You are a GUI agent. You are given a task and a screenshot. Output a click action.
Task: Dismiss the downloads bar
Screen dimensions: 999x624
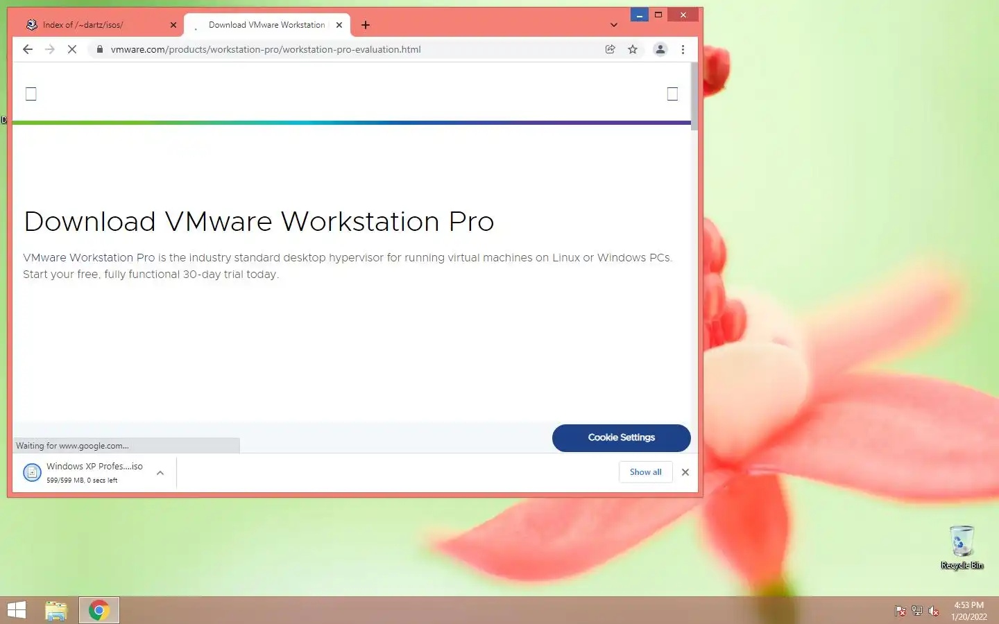click(685, 472)
